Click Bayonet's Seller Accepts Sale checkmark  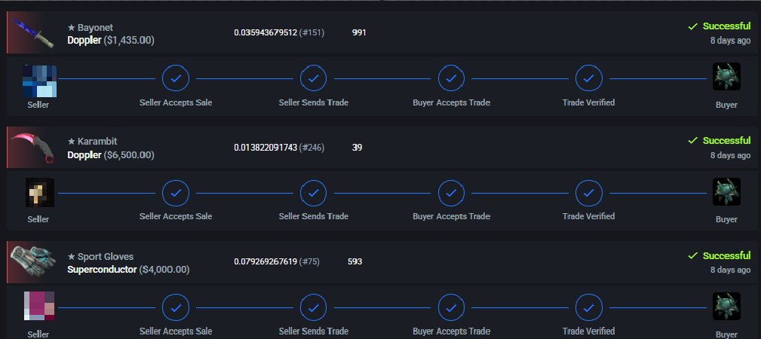click(x=176, y=78)
